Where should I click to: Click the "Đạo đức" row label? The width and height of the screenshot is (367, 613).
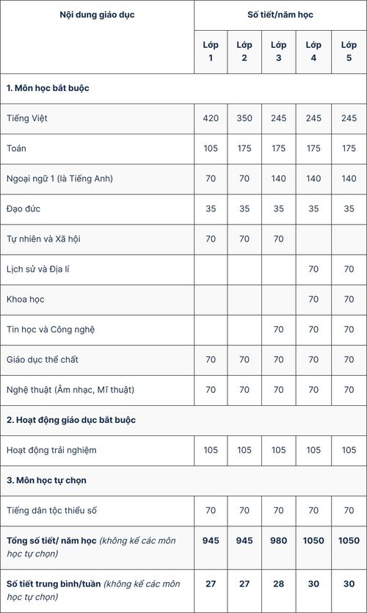click(x=23, y=208)
